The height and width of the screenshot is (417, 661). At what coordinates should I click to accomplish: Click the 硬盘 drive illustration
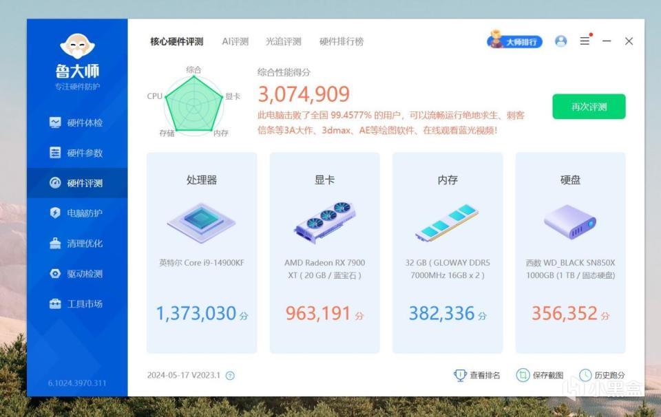[x=570, y=222]
